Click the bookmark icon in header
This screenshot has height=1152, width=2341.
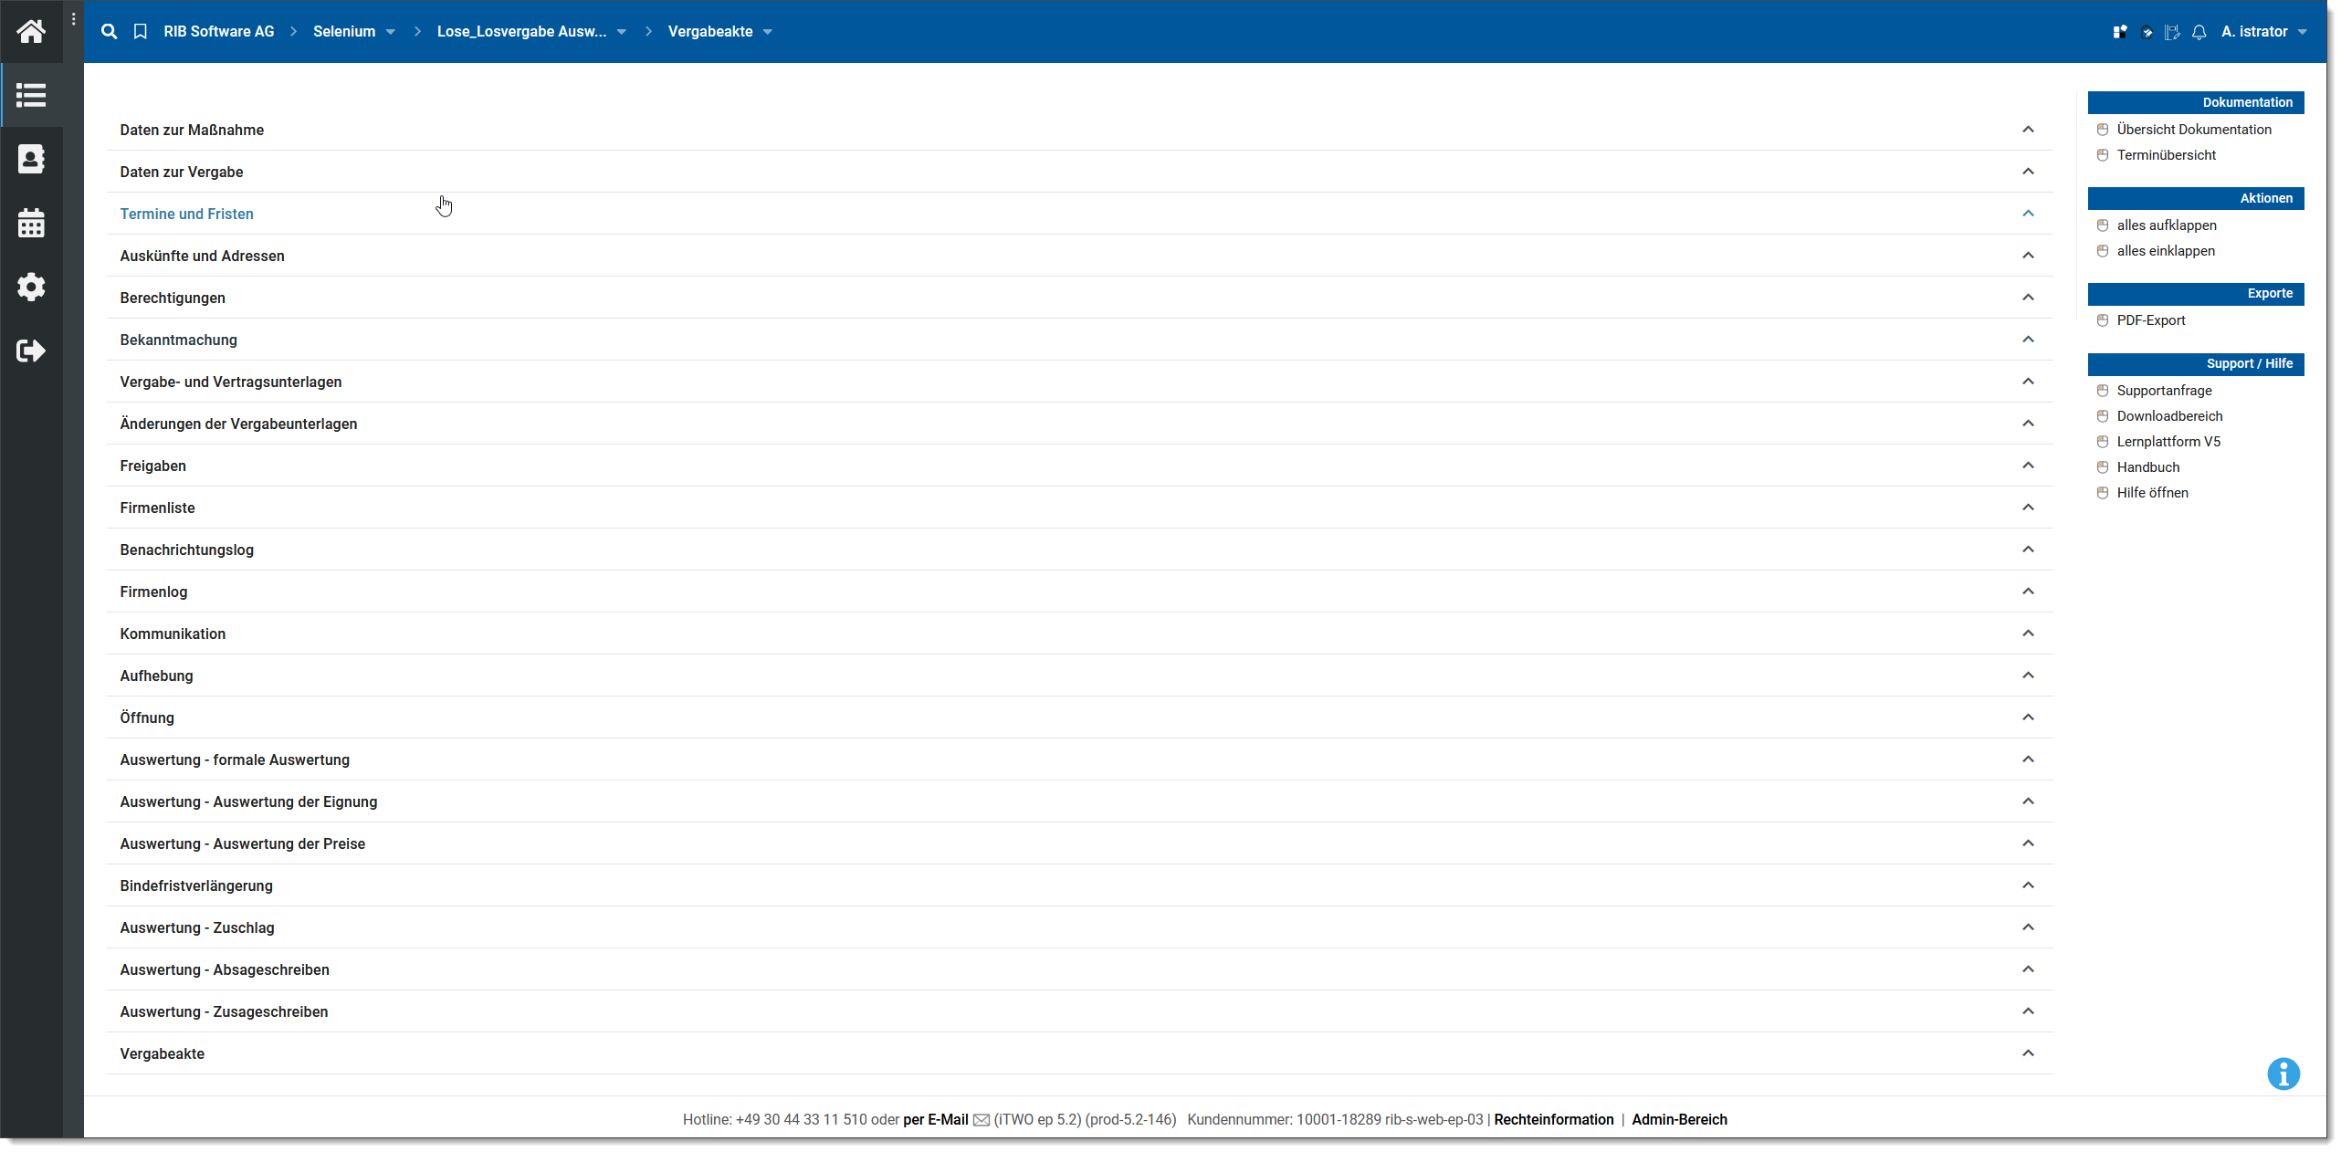pos(140,31)
